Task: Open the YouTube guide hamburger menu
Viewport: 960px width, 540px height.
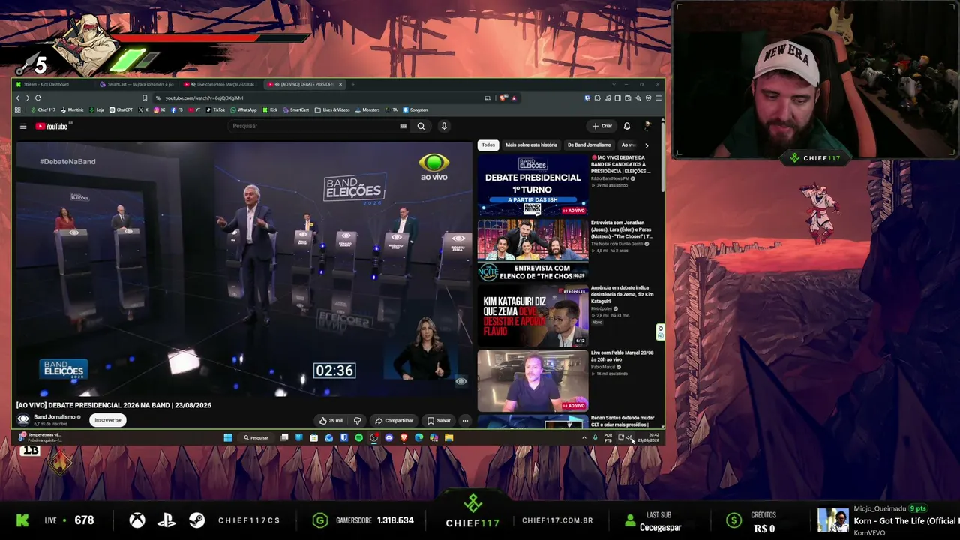Action: click(23, 126)
